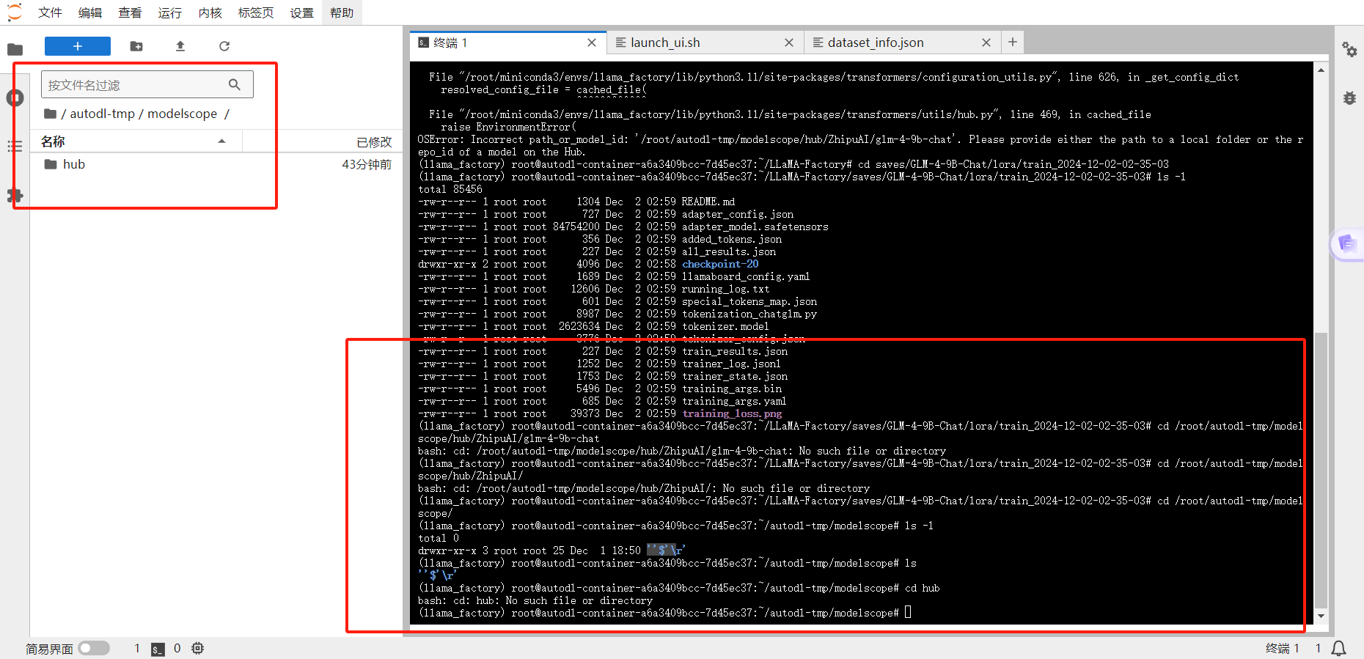This screenshot has width=1364, height=659.
Task: Open the table of contents sidebar
Action: (15, 147)
